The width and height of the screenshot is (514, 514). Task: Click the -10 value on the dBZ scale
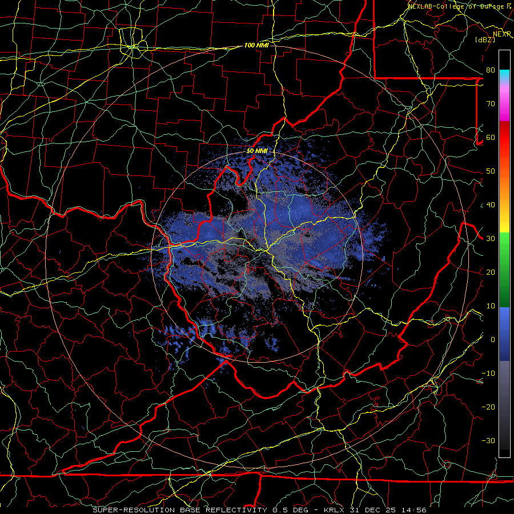488,374
